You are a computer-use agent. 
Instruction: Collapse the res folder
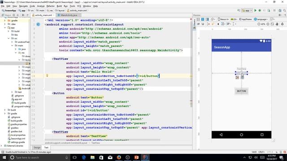pos(16,53)
